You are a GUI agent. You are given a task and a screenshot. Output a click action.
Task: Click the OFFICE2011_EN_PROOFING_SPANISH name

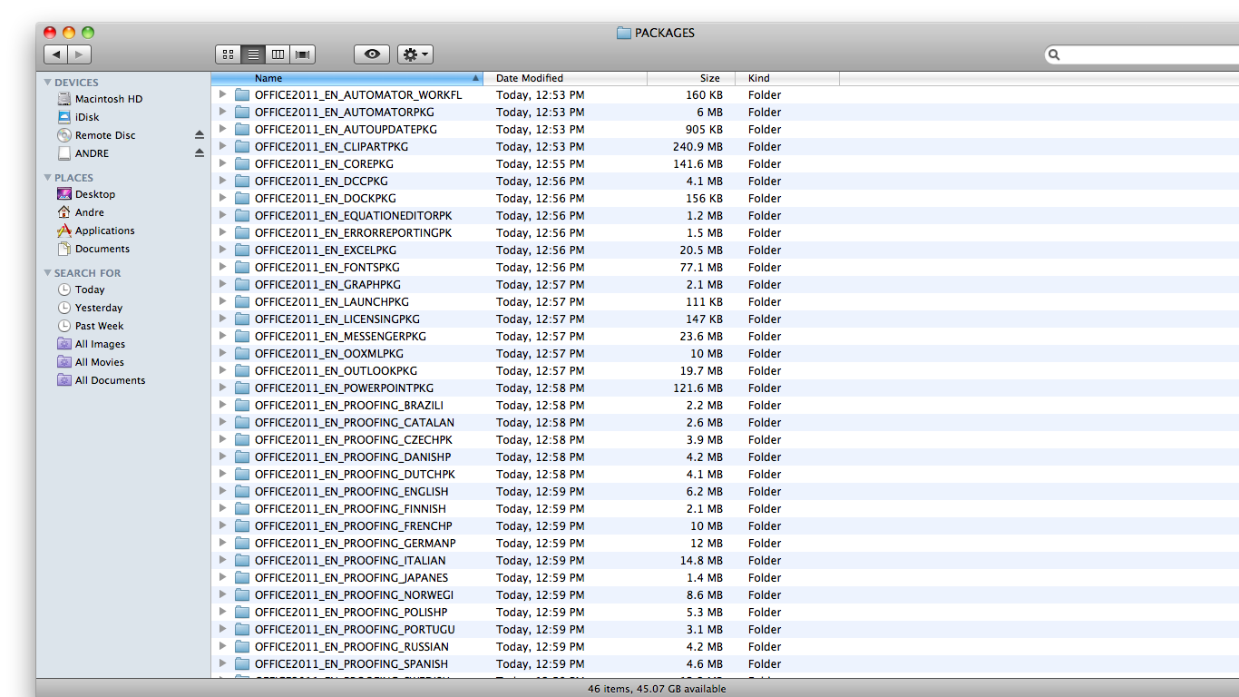coord(351,664)
